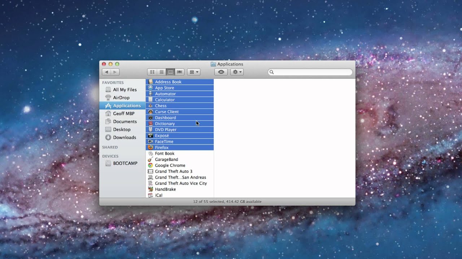Switch to Cover Flow view
The image size is (462, 259).
(179, 72)
